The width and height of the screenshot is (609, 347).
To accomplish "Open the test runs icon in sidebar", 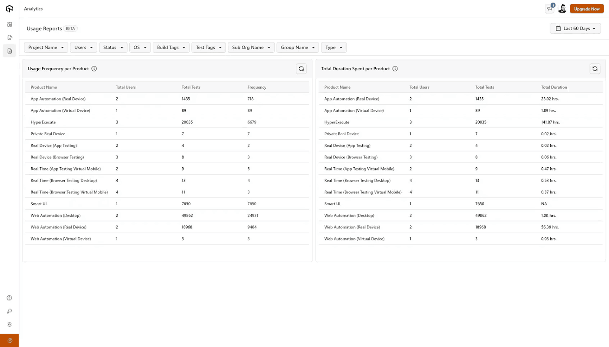I will click(9, 37).
